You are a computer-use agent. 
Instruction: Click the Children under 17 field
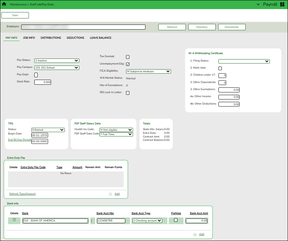[x=222, y=76]
